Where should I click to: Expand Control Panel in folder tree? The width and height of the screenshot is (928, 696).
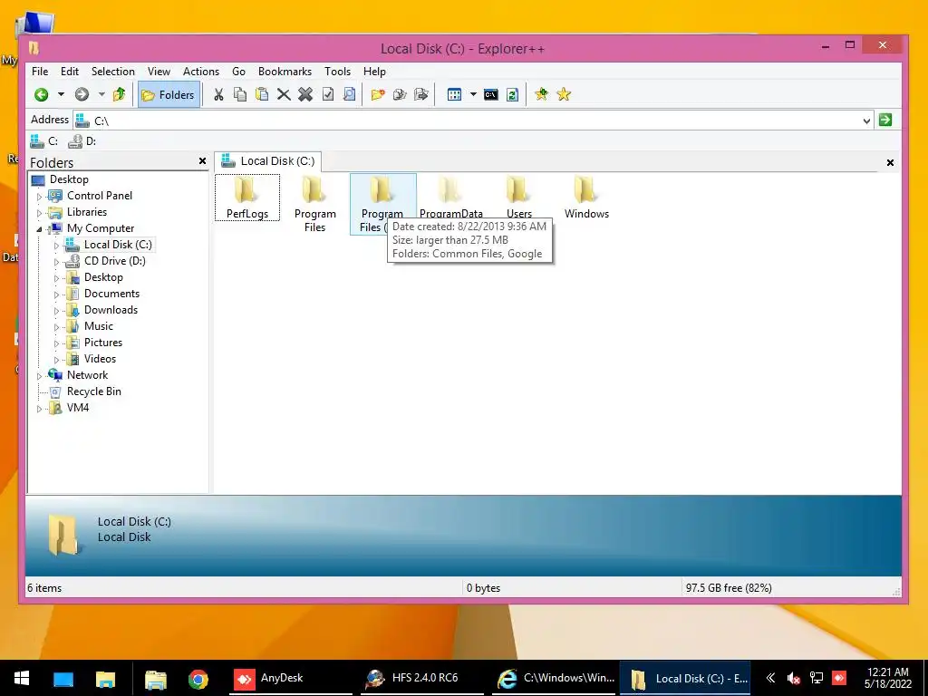coord(40,197)
